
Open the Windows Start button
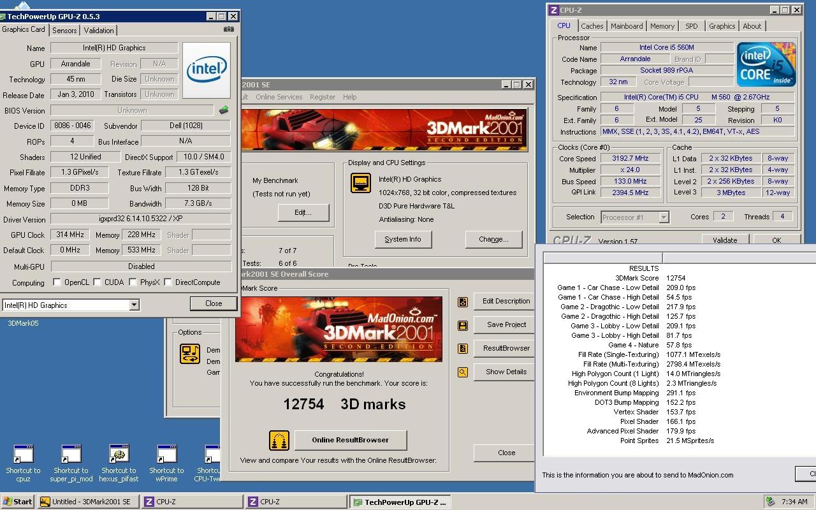pos(17,502)
